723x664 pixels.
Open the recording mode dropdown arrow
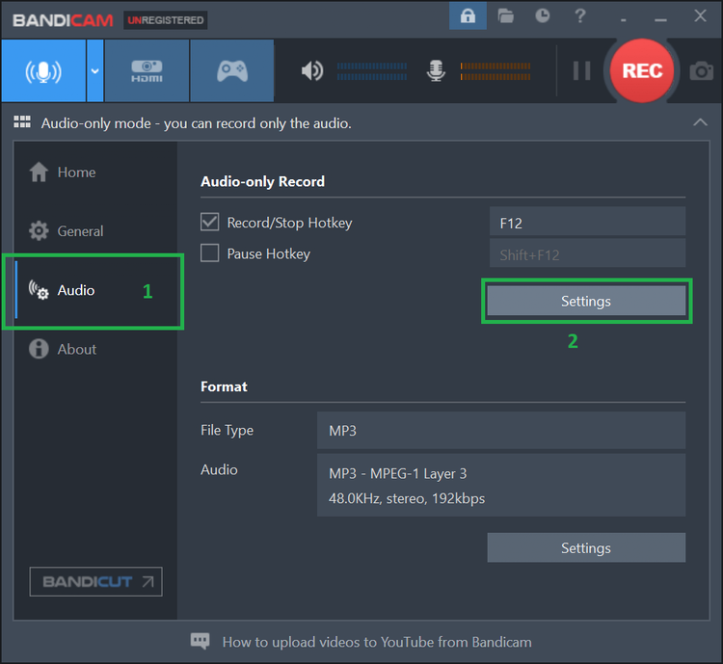95,71
